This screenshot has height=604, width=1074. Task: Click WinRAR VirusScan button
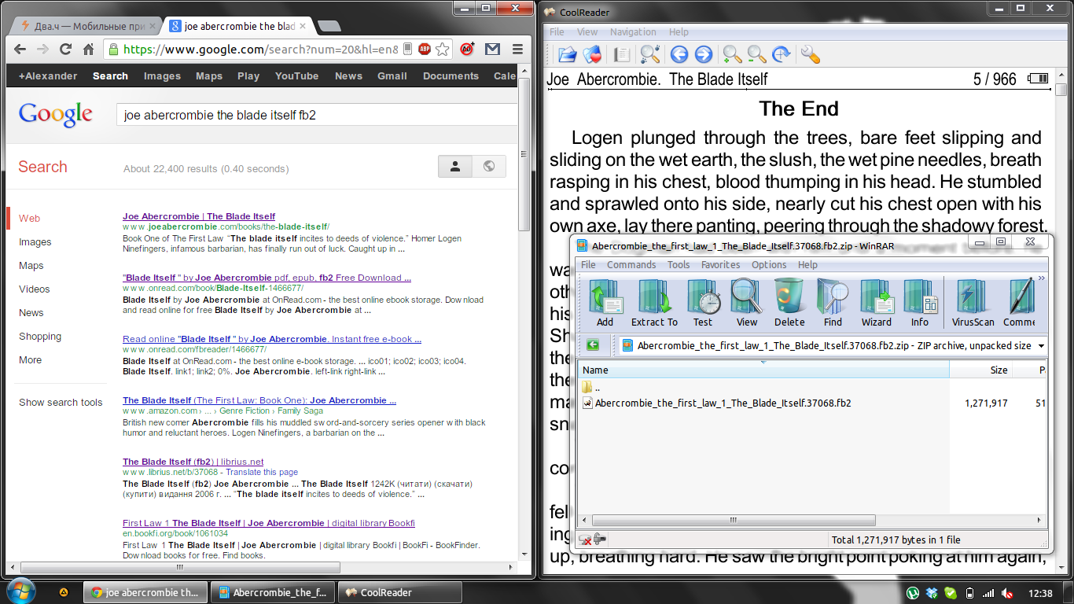point(973,303)
